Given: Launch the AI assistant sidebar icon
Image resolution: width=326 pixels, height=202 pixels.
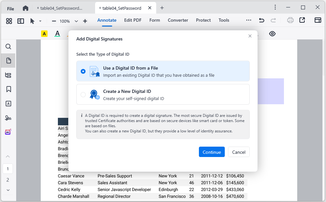Looking at the screenshot, I should click(x=8, y=132).
